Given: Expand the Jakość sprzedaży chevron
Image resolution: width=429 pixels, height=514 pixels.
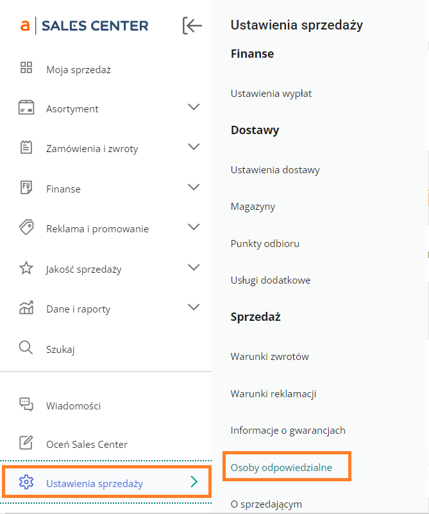Looking at the screenshot, I should point(194,268).
